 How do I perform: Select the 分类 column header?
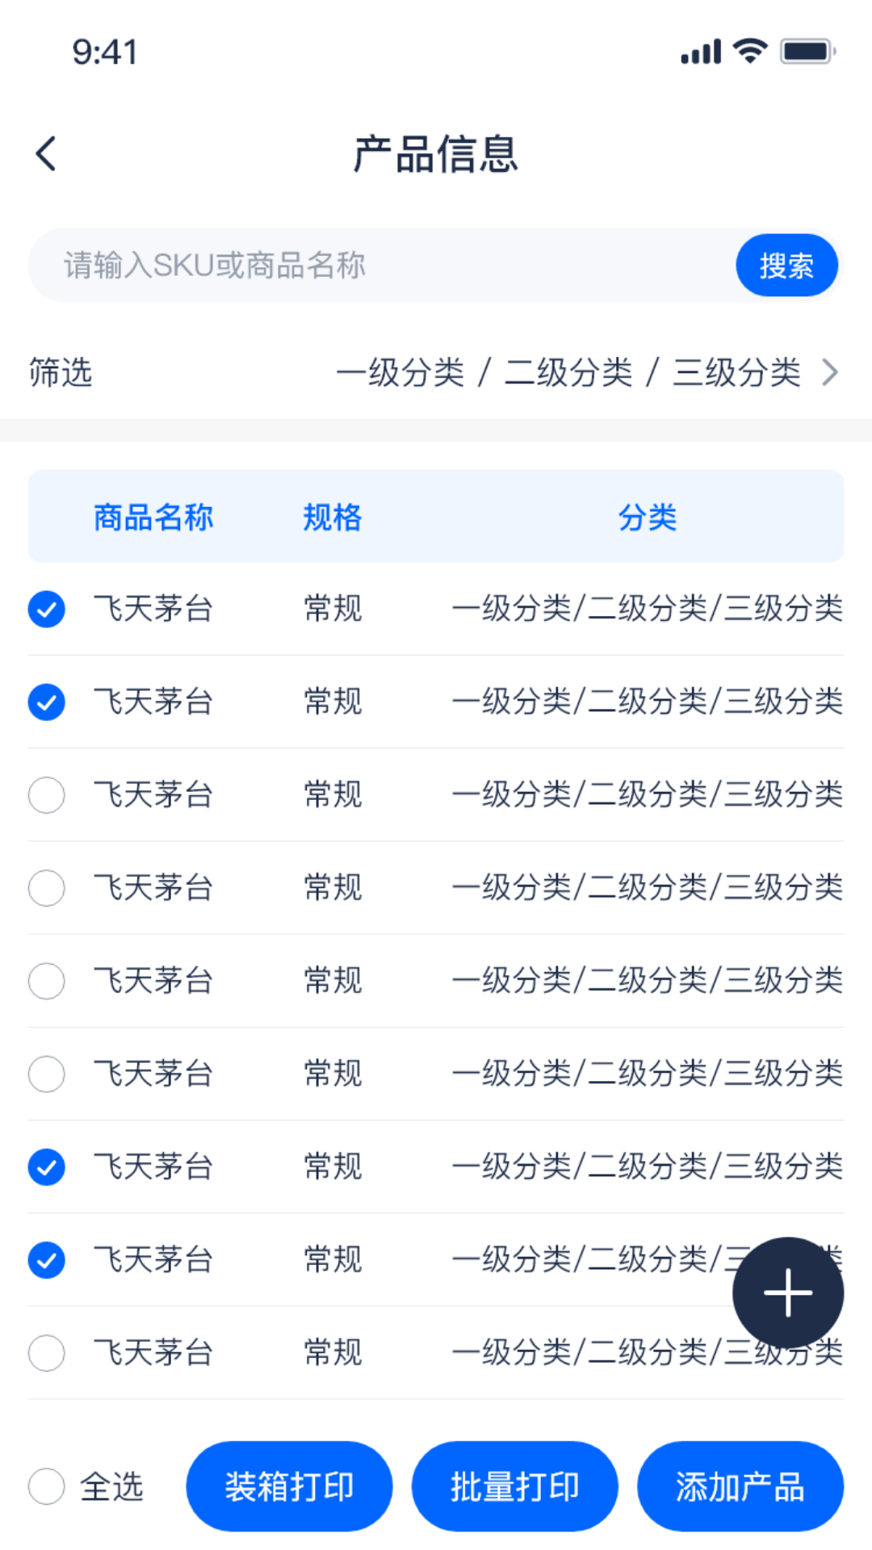(648, 517)
